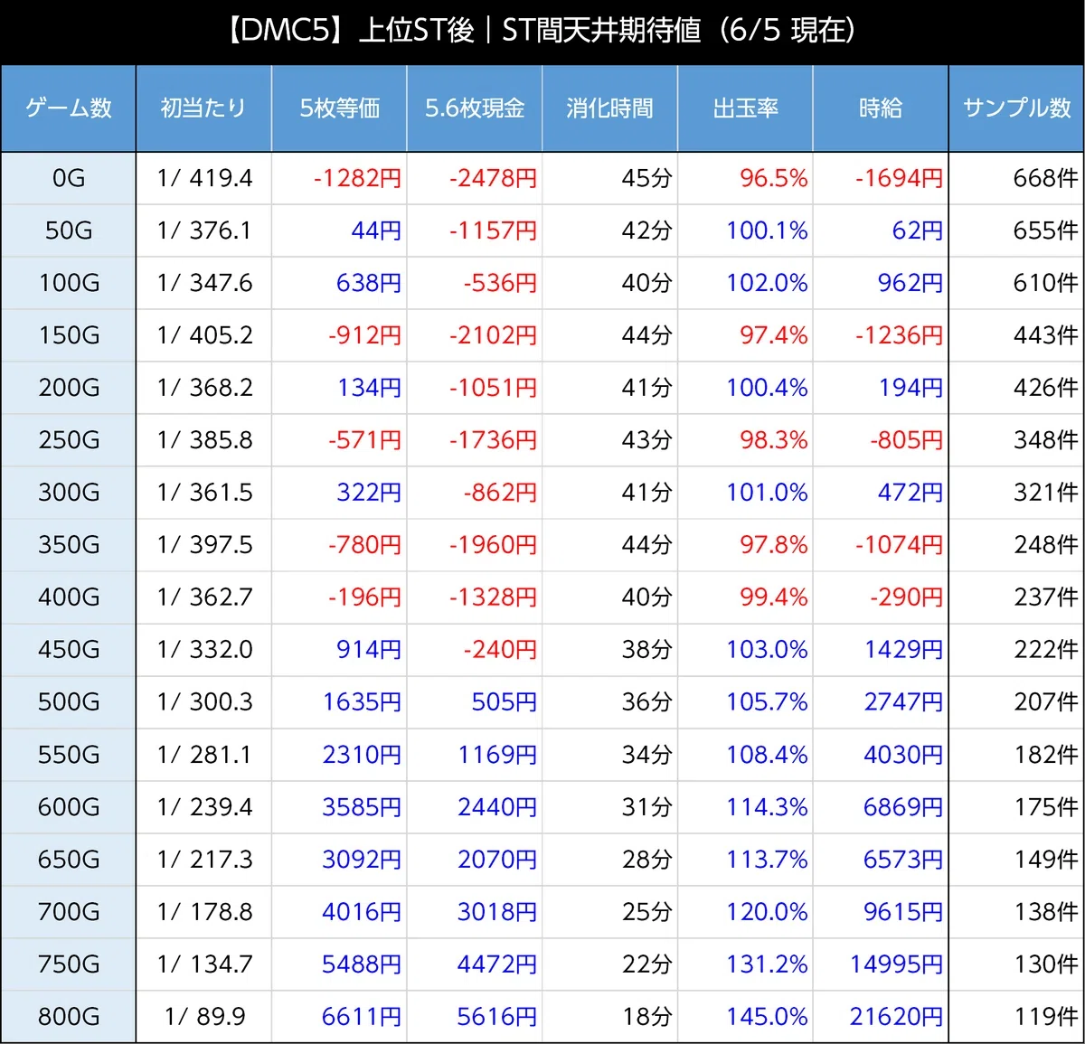Click the 1/ 178.8 first-hit cell

pyautogui.click(x=203, y=912)
